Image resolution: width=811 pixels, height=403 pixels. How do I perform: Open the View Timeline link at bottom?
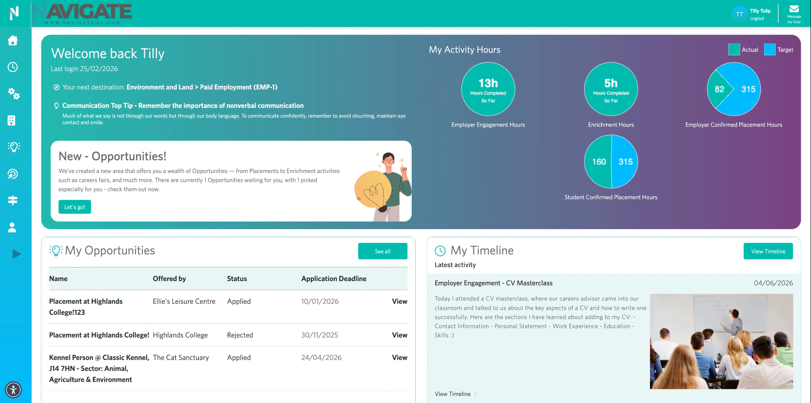coord(456,394)
